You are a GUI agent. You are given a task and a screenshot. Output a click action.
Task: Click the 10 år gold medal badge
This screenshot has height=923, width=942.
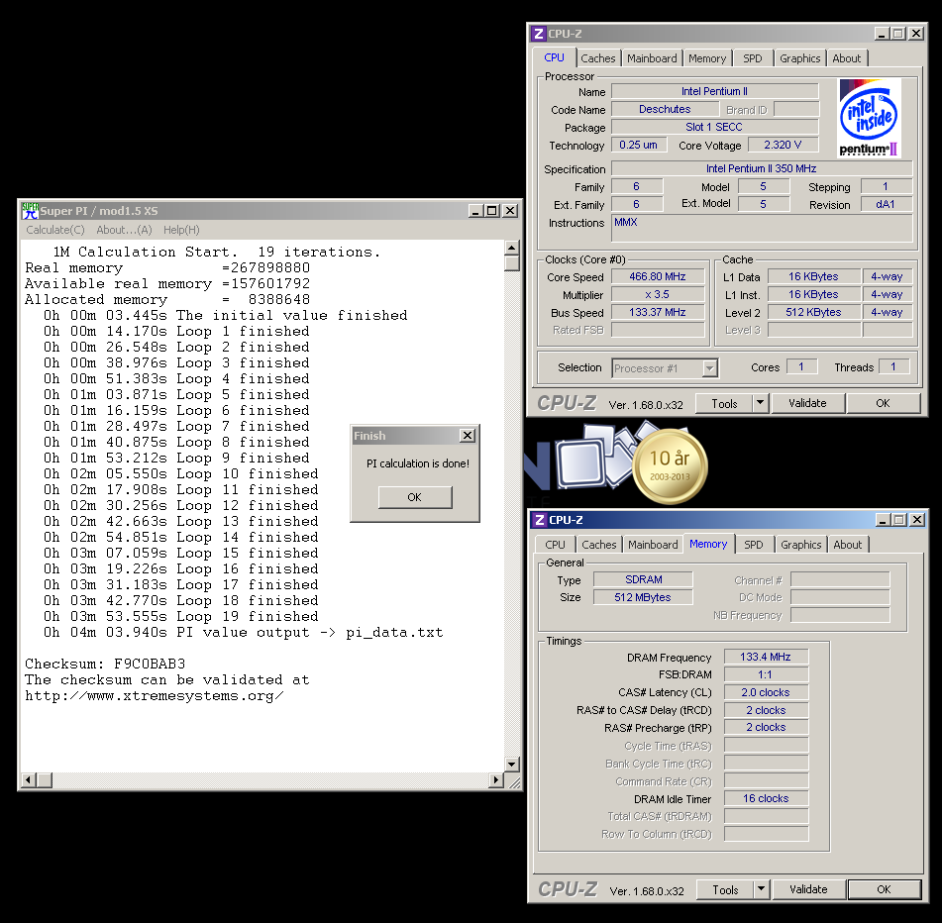(670, 466)
